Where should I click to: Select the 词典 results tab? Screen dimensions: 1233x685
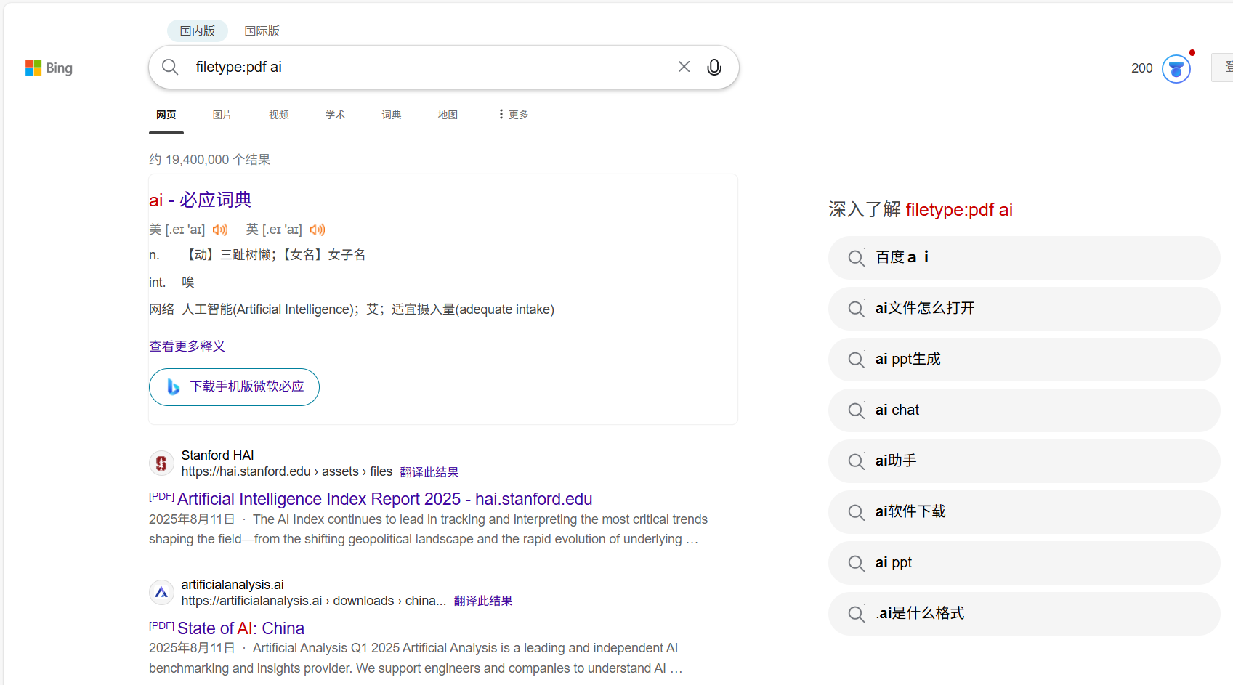(392, 115)
